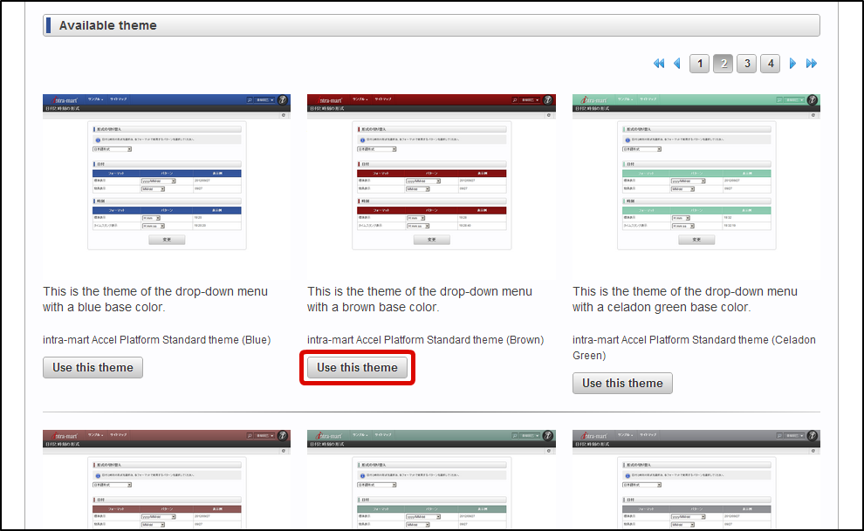Click the 'Available theme' section header
The height and width of the screenshot is (531, 864).
pyautogui.click(x=431, y=25)
